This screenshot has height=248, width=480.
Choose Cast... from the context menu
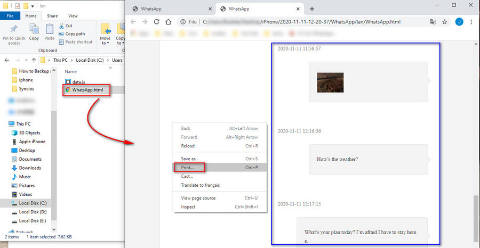(x=220, y=176)
